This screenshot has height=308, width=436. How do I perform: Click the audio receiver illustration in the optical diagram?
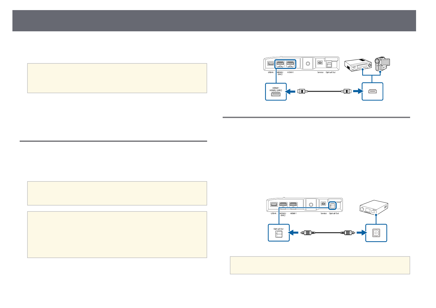(x=374, y=208)
